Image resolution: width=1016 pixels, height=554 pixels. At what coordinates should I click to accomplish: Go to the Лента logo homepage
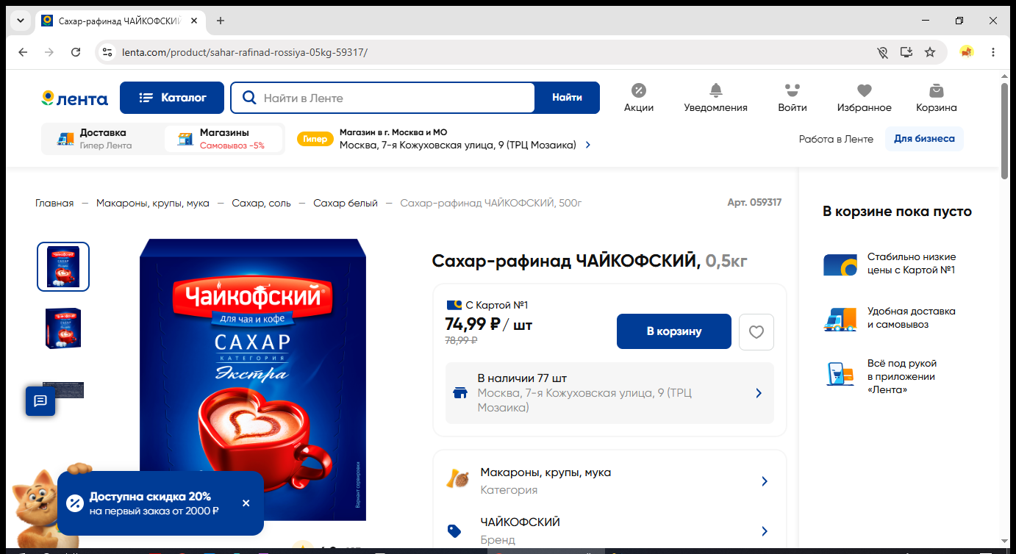[x=74, y=98]
